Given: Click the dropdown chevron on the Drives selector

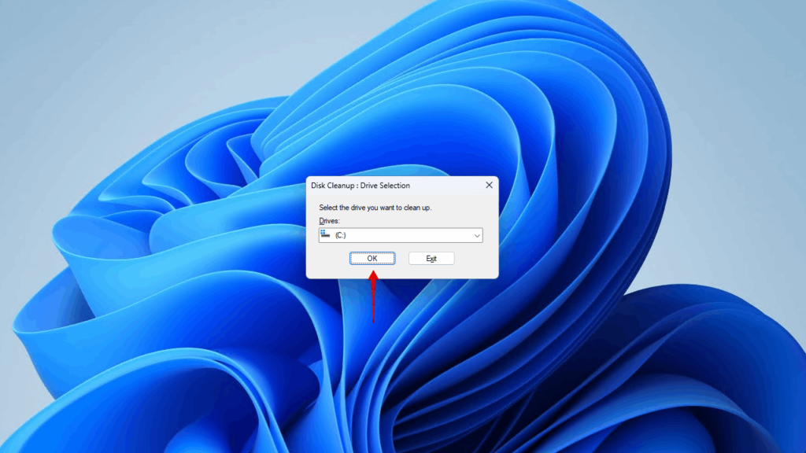Looking at the screenshot, I should pos(475,235).
